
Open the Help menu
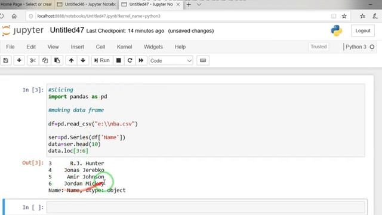(180, 47)
